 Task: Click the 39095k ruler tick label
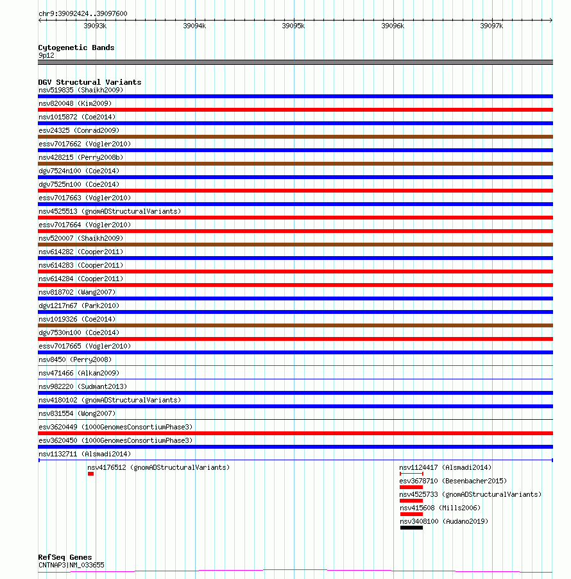[293, 26]
